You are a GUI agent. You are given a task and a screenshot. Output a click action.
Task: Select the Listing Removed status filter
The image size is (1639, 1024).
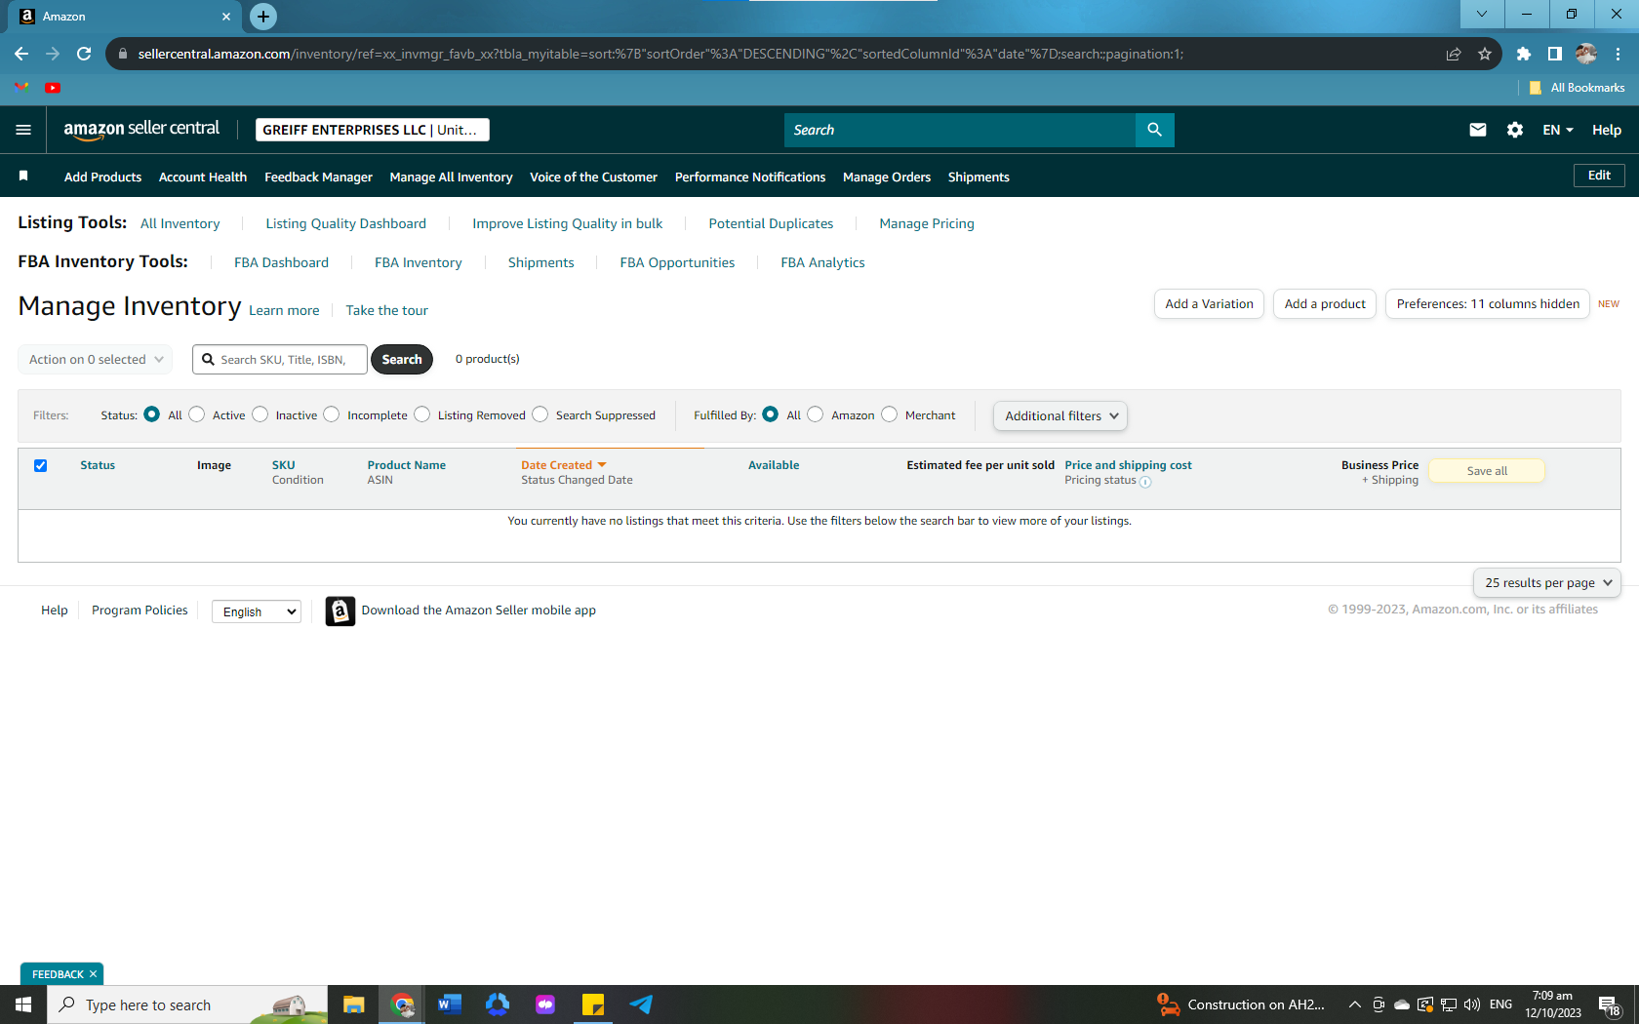(x=422, y=414)
